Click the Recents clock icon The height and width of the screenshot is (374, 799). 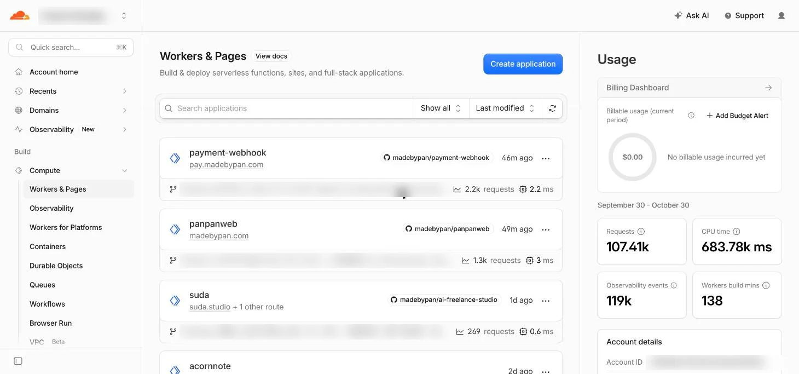19,91
